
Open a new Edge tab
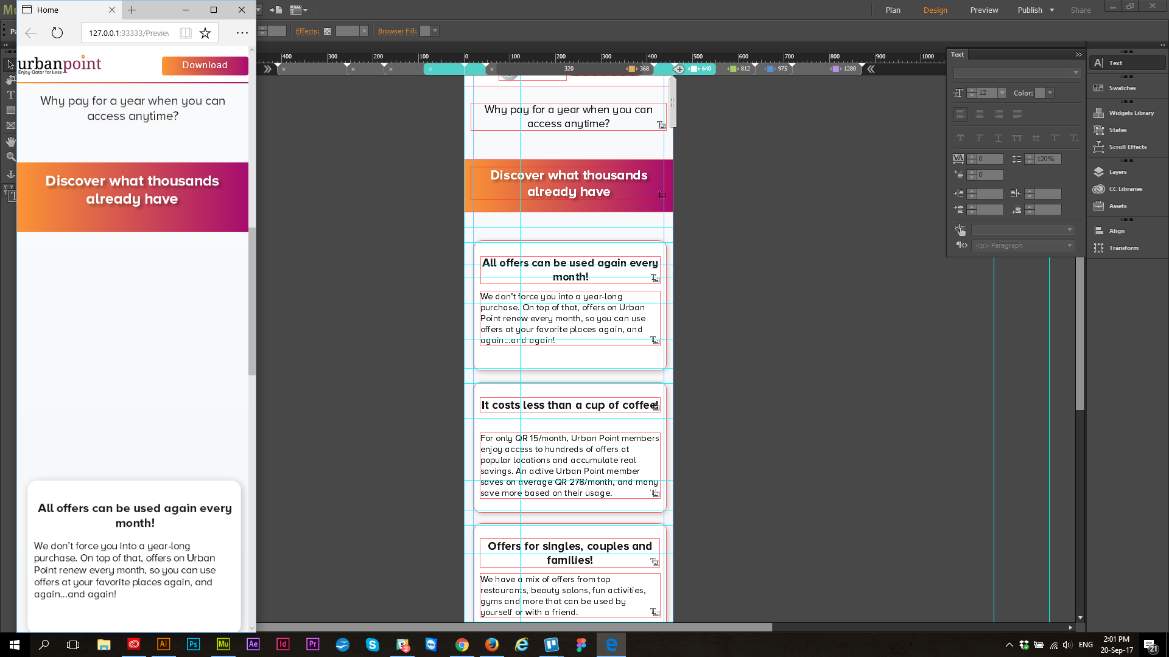click(x=132, y=10)
